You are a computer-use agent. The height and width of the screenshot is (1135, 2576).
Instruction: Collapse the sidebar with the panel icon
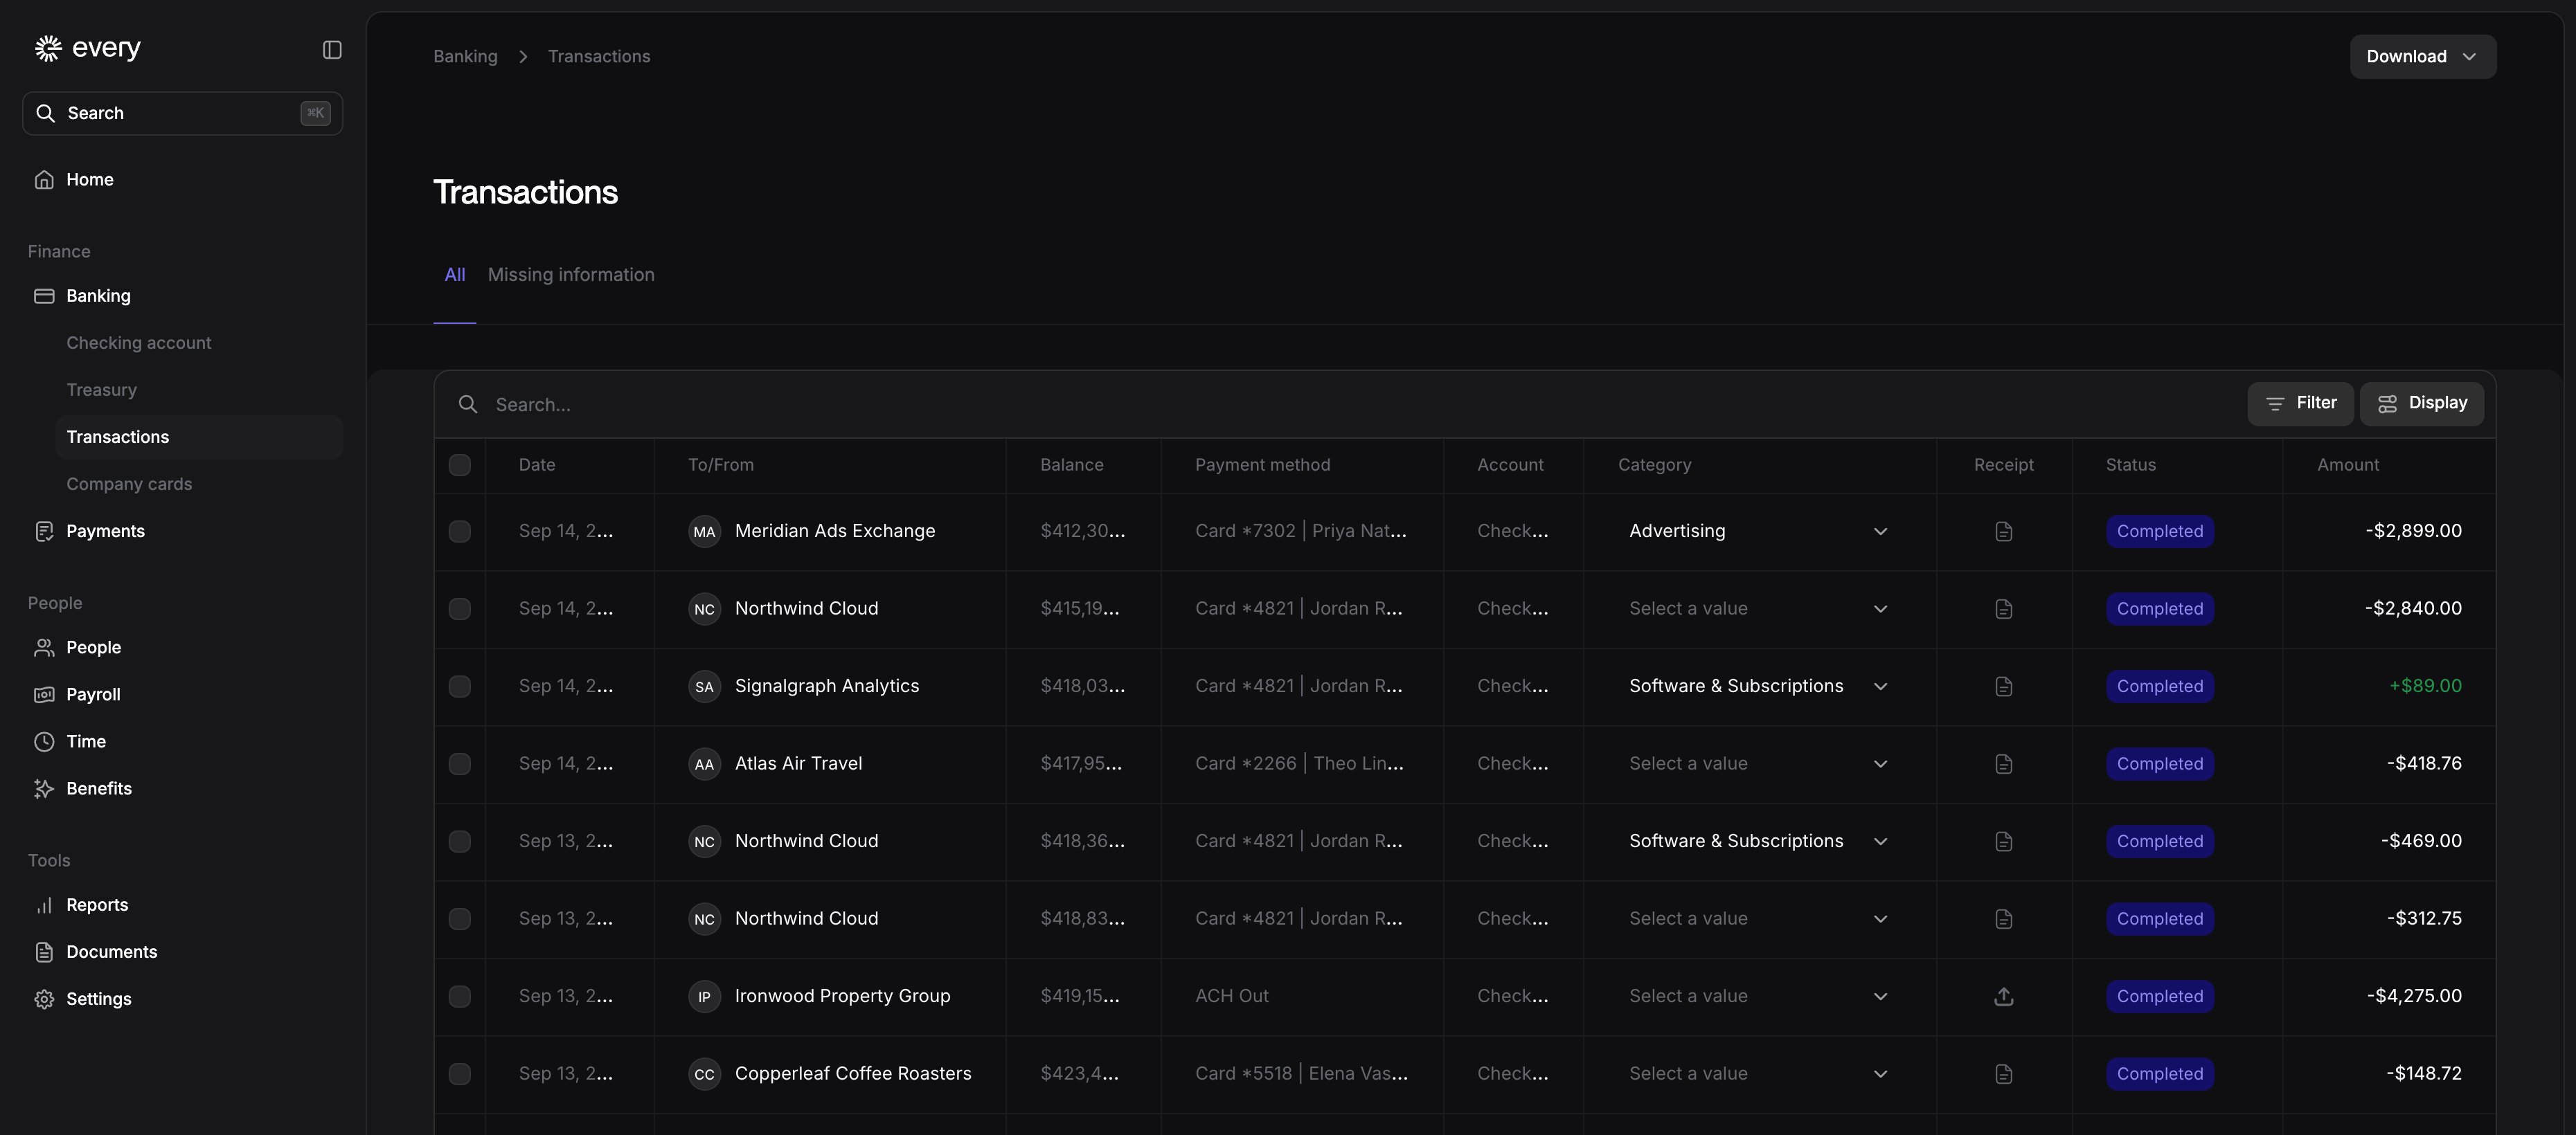[332, 50]
